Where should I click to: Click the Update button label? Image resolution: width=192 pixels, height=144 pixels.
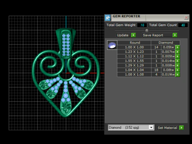point(123,35)
